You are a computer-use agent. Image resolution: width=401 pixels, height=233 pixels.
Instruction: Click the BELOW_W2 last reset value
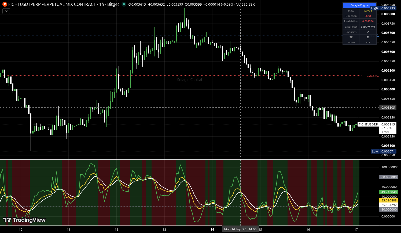(x=368, y=27)
